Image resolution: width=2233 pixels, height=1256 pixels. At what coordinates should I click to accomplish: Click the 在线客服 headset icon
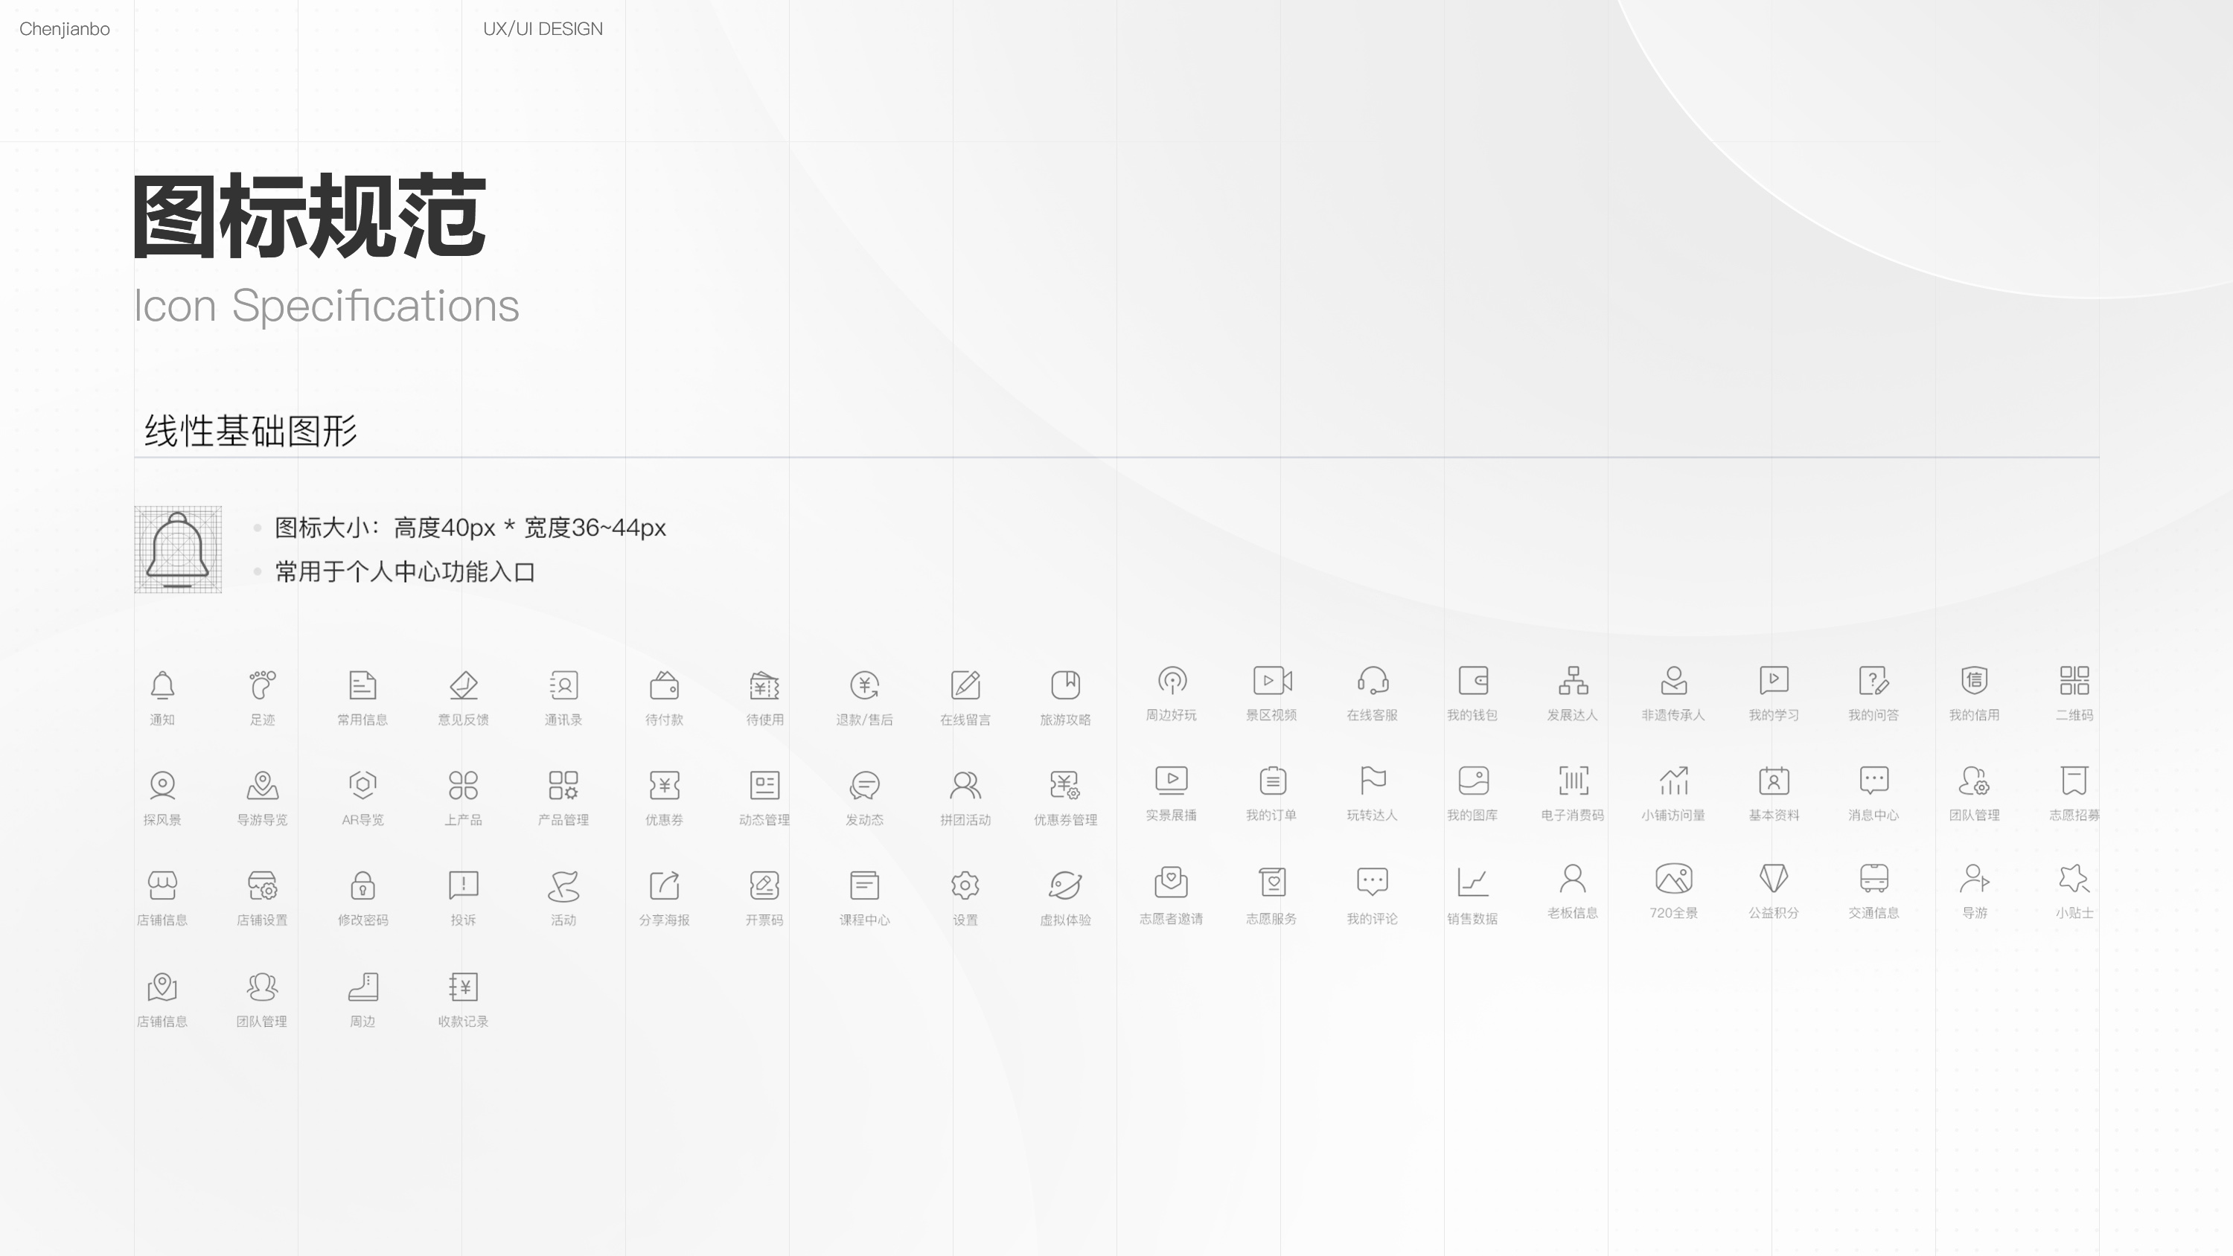coord(1373,680)
